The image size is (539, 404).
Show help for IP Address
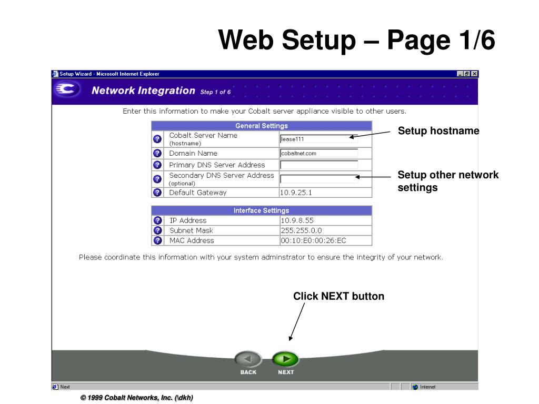157,220
